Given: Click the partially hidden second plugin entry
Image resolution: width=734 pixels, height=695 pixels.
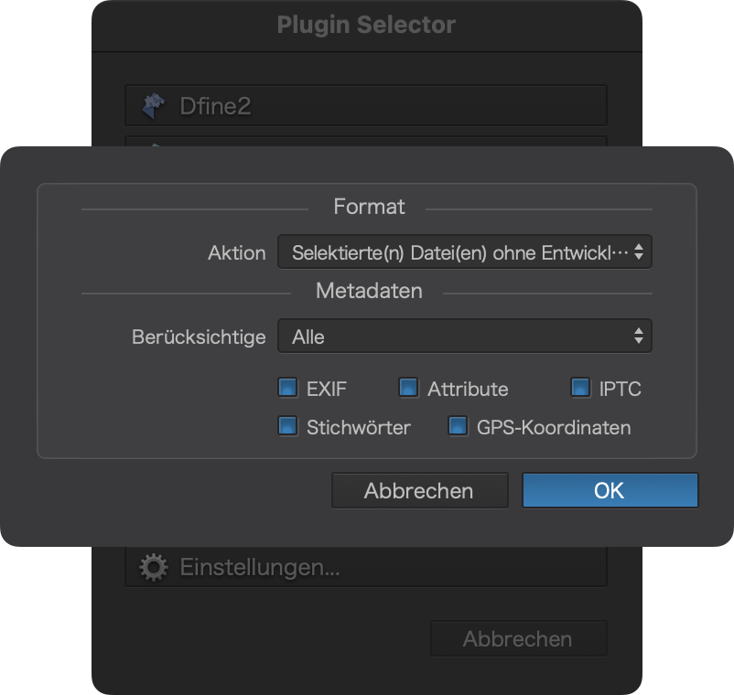Looking at the screenshot, I should 366,141.
